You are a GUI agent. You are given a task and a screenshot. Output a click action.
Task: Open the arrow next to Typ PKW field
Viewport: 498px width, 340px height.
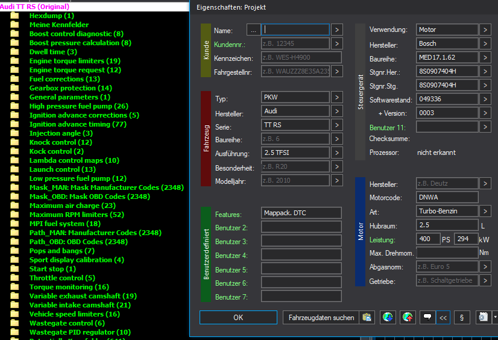[x=336, y=97]
